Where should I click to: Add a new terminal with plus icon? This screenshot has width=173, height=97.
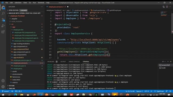coord(163,62)
